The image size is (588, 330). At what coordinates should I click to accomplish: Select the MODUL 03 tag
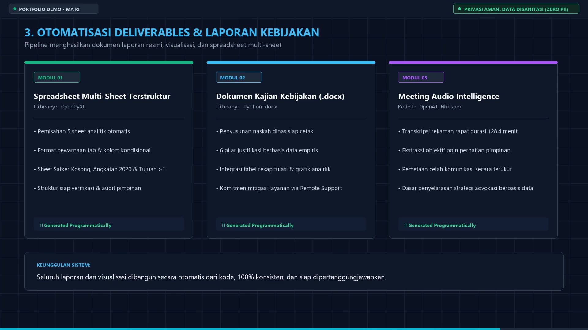click(421, 77)
